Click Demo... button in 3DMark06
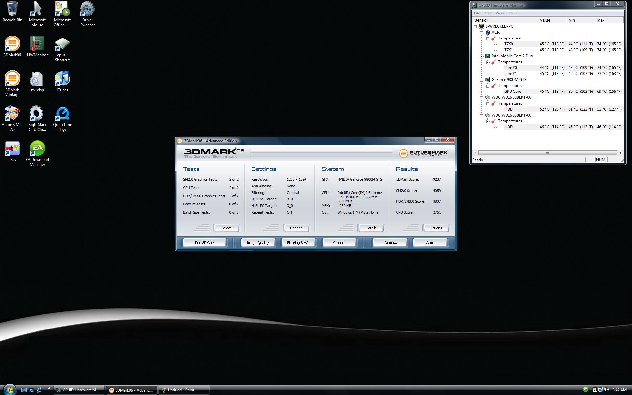The height and width of the screenshot is (395, 632). pyautogui.click(x=390, y=243)
